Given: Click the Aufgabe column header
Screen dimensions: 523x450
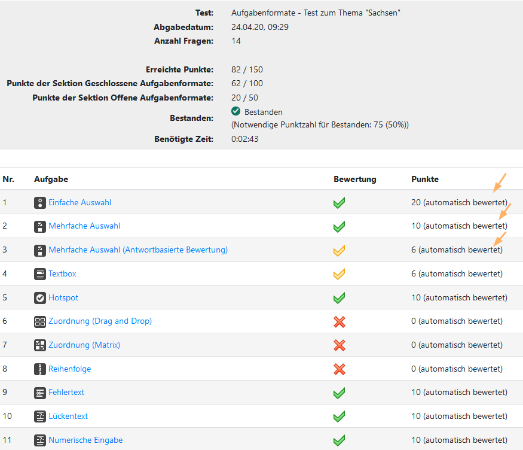Looking at the screenshot, I should (51, 179).
